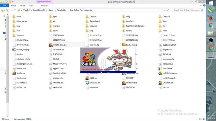
Task: Switch to large icons view layout
Action: pos(204,119)
